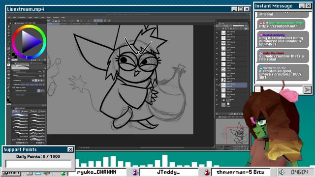
Task: Click the blue window icon on taskbar
Action: 38,173
